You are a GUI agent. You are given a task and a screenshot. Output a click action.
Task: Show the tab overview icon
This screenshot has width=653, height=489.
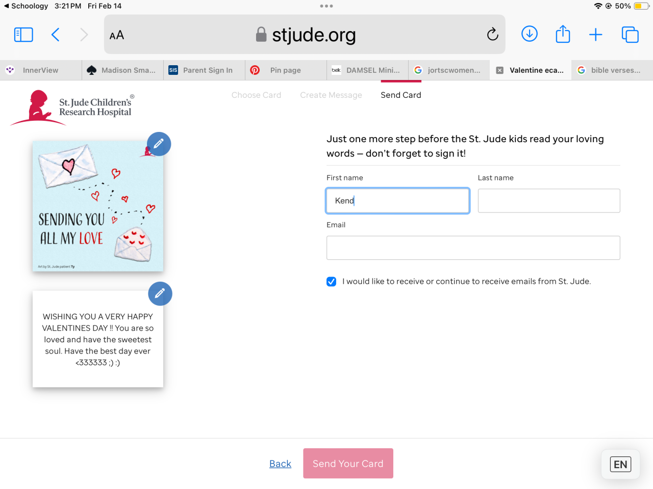pyautogui.click(x=630, y=35)
